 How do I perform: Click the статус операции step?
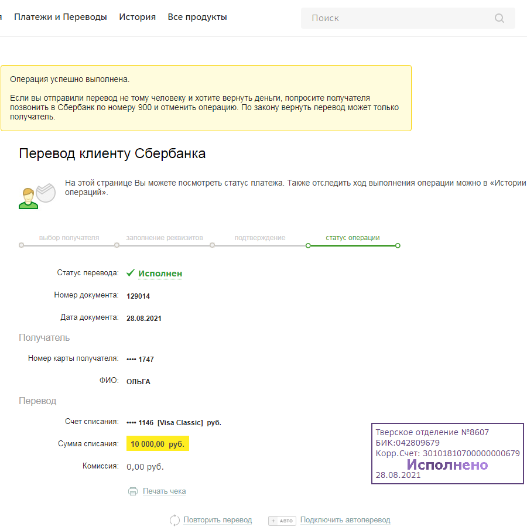353,238
